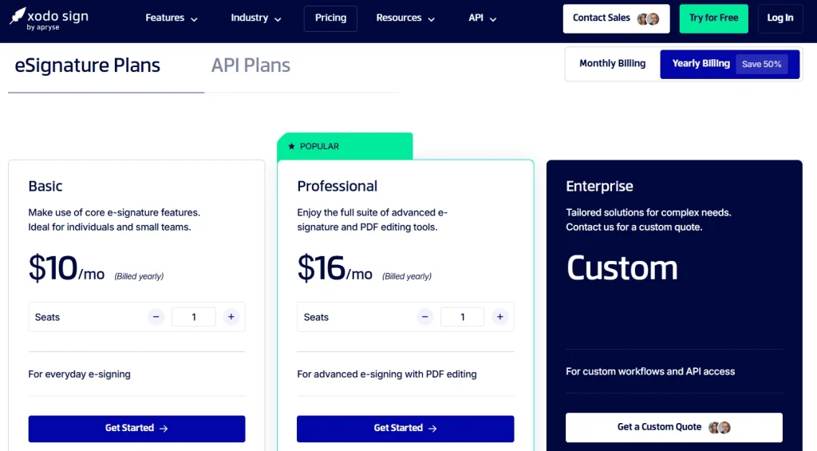Expand the Industry dropdown menu
817x451 pixels.
point(256,18)
